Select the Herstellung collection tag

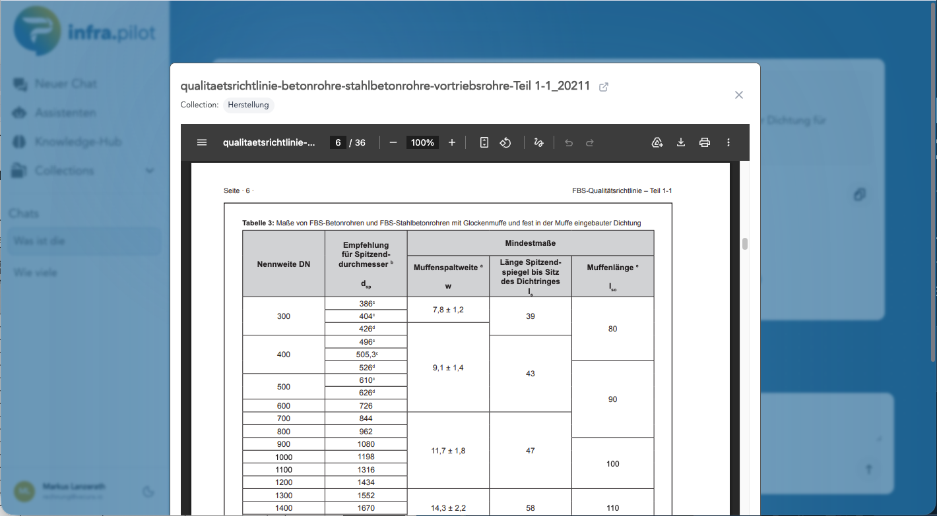coord(248,105)
